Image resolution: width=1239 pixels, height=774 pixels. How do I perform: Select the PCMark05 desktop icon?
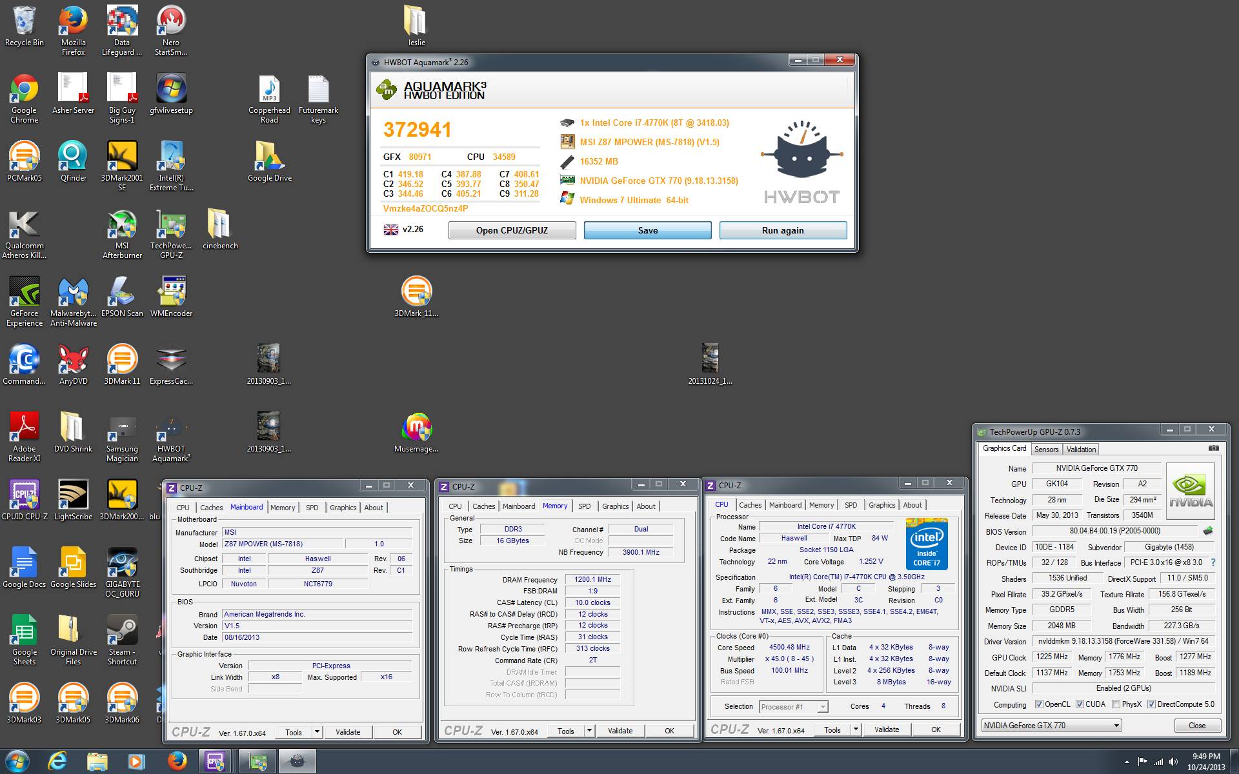(24, 161)
